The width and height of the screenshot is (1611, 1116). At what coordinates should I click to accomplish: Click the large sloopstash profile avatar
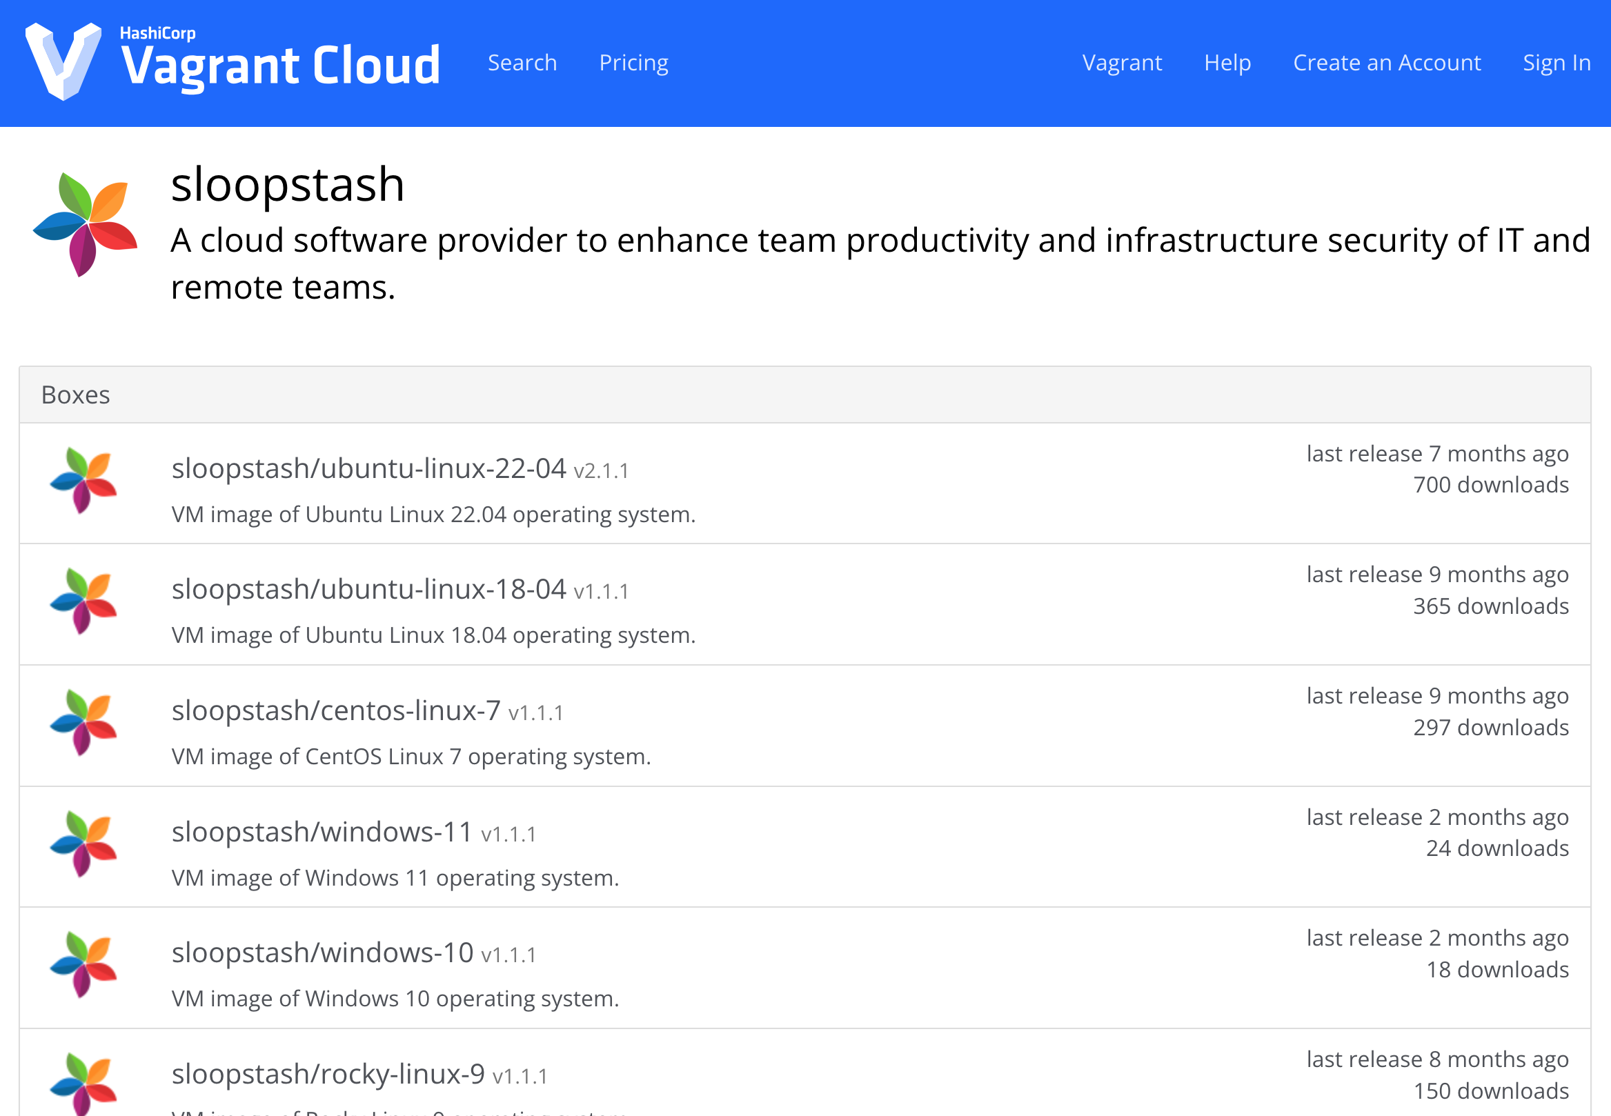(86, 224)
